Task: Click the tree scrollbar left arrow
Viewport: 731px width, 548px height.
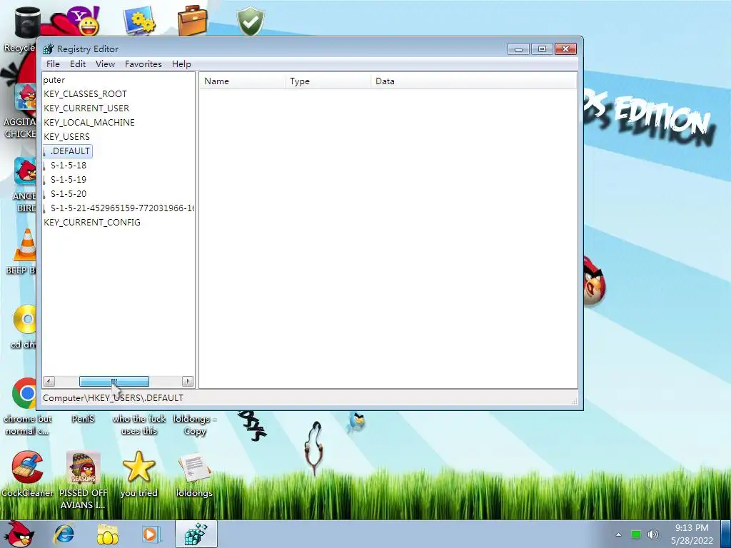Action: [x=49, y=382]
